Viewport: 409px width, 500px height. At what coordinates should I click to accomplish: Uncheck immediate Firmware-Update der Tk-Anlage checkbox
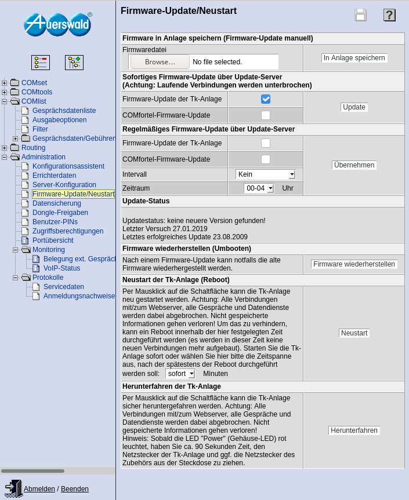coord(266,99)
